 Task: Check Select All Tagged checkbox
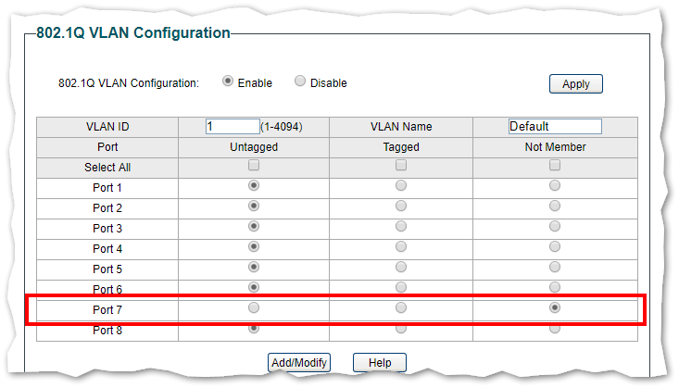[x=401, y=166]
